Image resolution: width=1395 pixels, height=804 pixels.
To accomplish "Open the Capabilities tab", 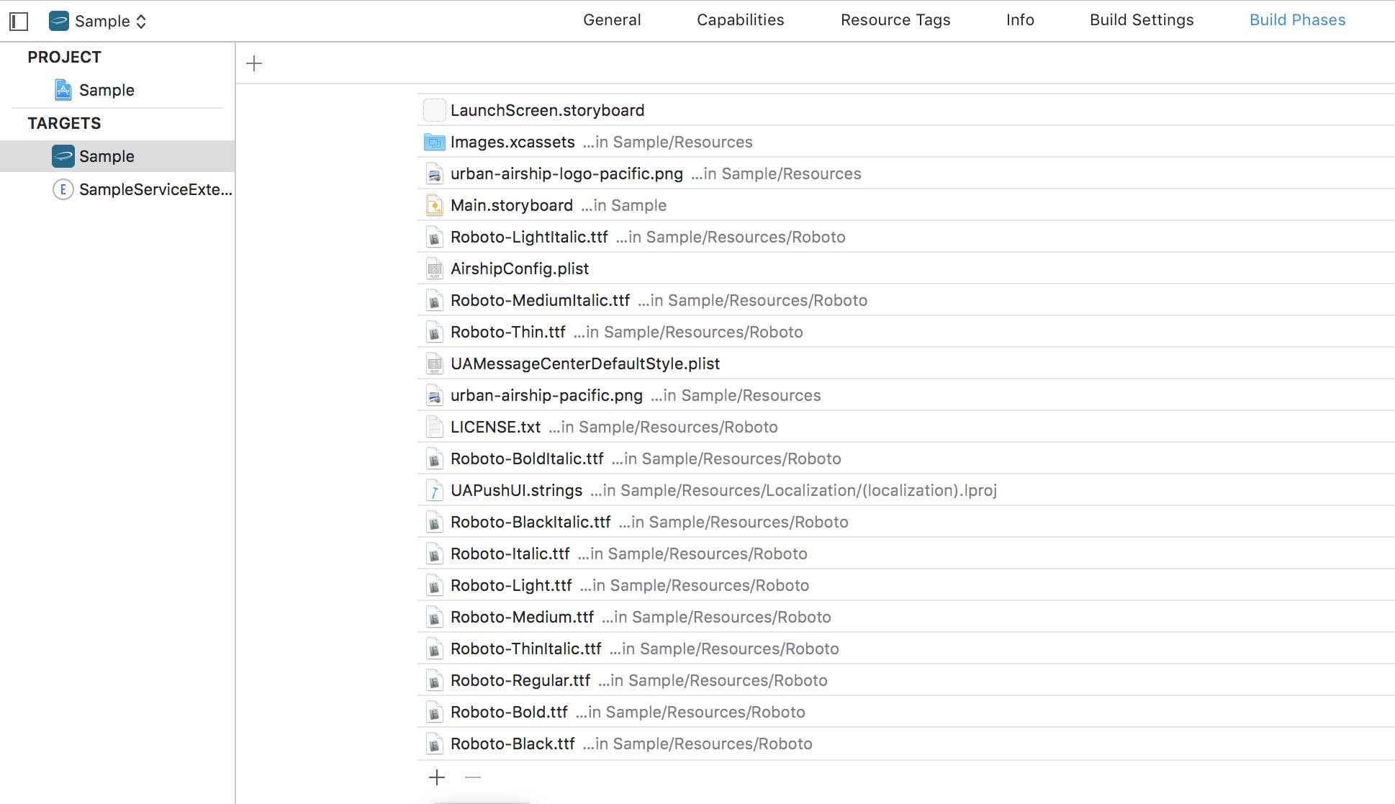I will point(740,20).
